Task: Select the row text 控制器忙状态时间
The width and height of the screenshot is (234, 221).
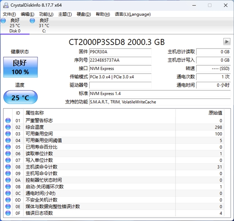Action: point(44,180)
